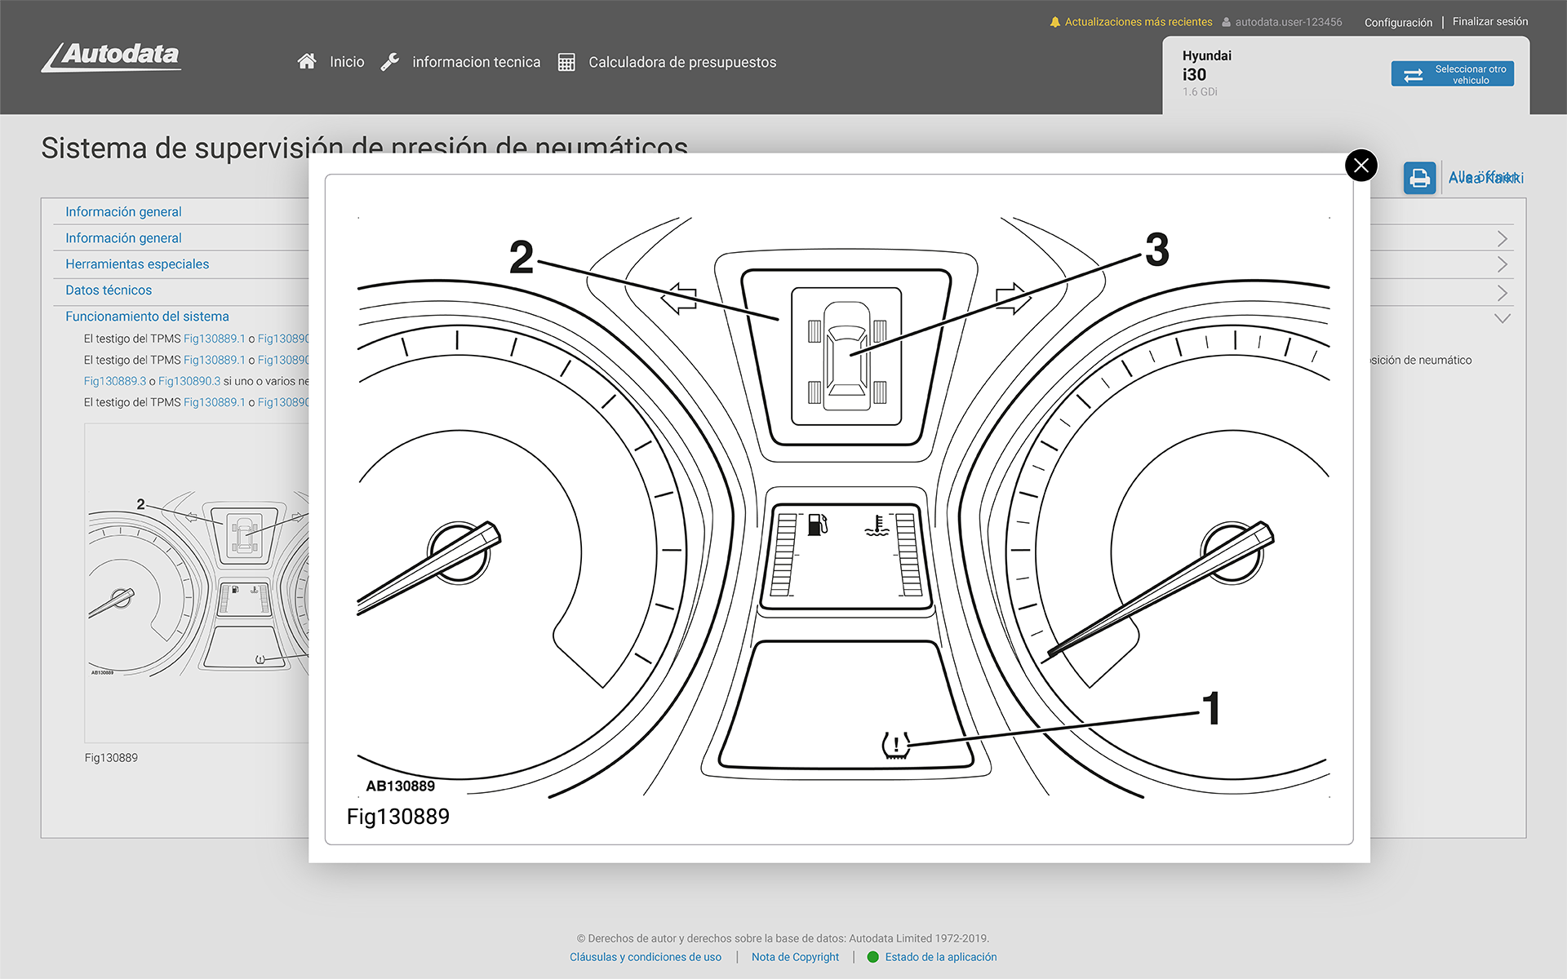The width and height of the screenshot is (1567, 979).
Task: Click the Autodata logo
Action: (x=112, y=56)
